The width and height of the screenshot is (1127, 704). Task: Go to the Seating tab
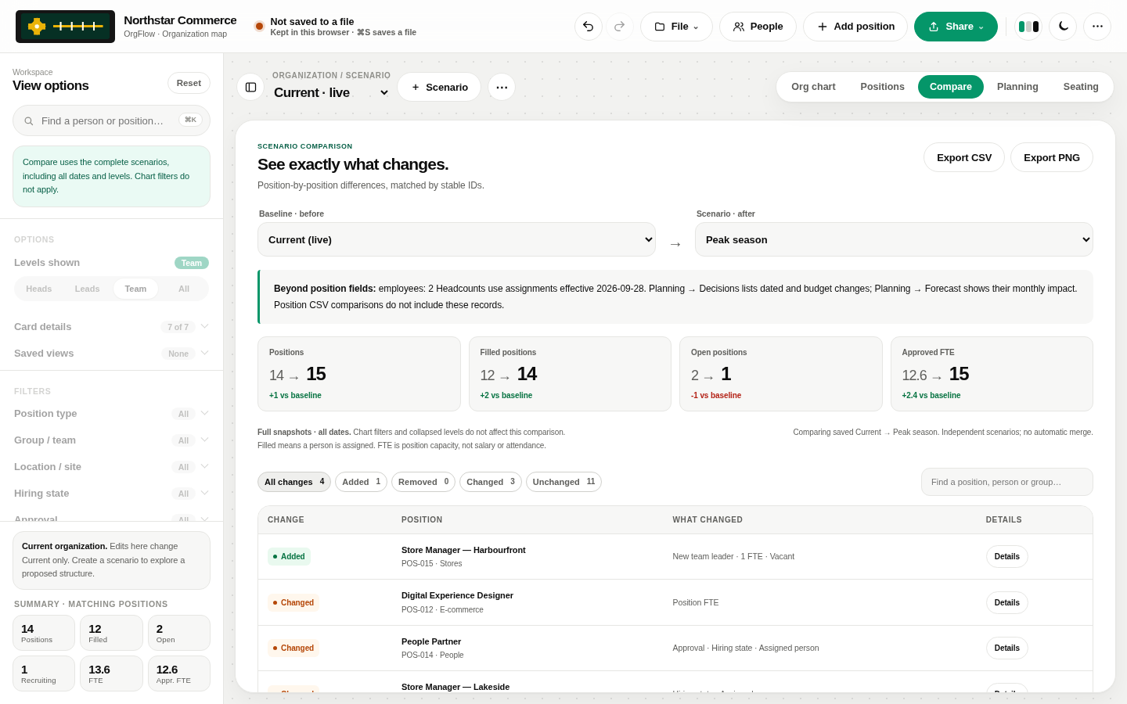[x=1081, y=87]
